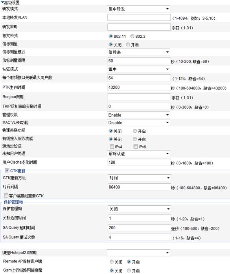Set Remote AP保持客户端 to 开启
Image resolution: width=230 pixels, height=274 pixels.
129,261
